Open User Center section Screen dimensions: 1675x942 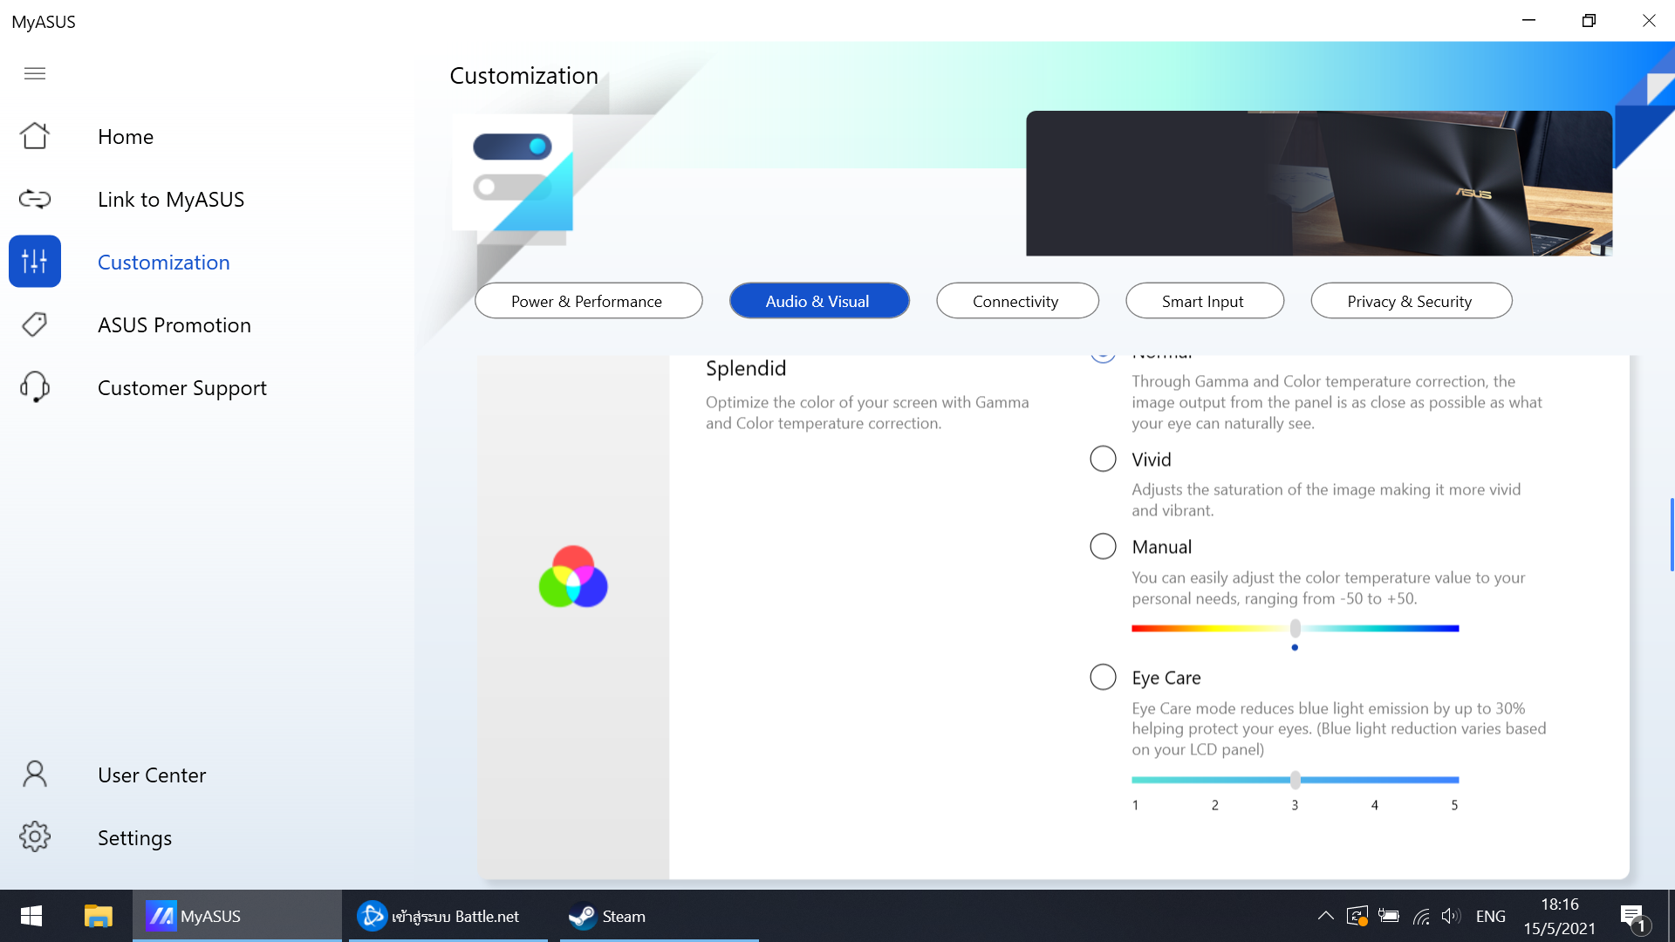(x=152, y=775)
